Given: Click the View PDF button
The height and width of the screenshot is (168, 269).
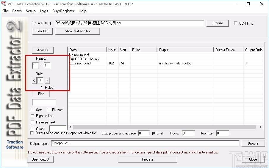Looking at the screenshot, I should (x=42, y=31).
